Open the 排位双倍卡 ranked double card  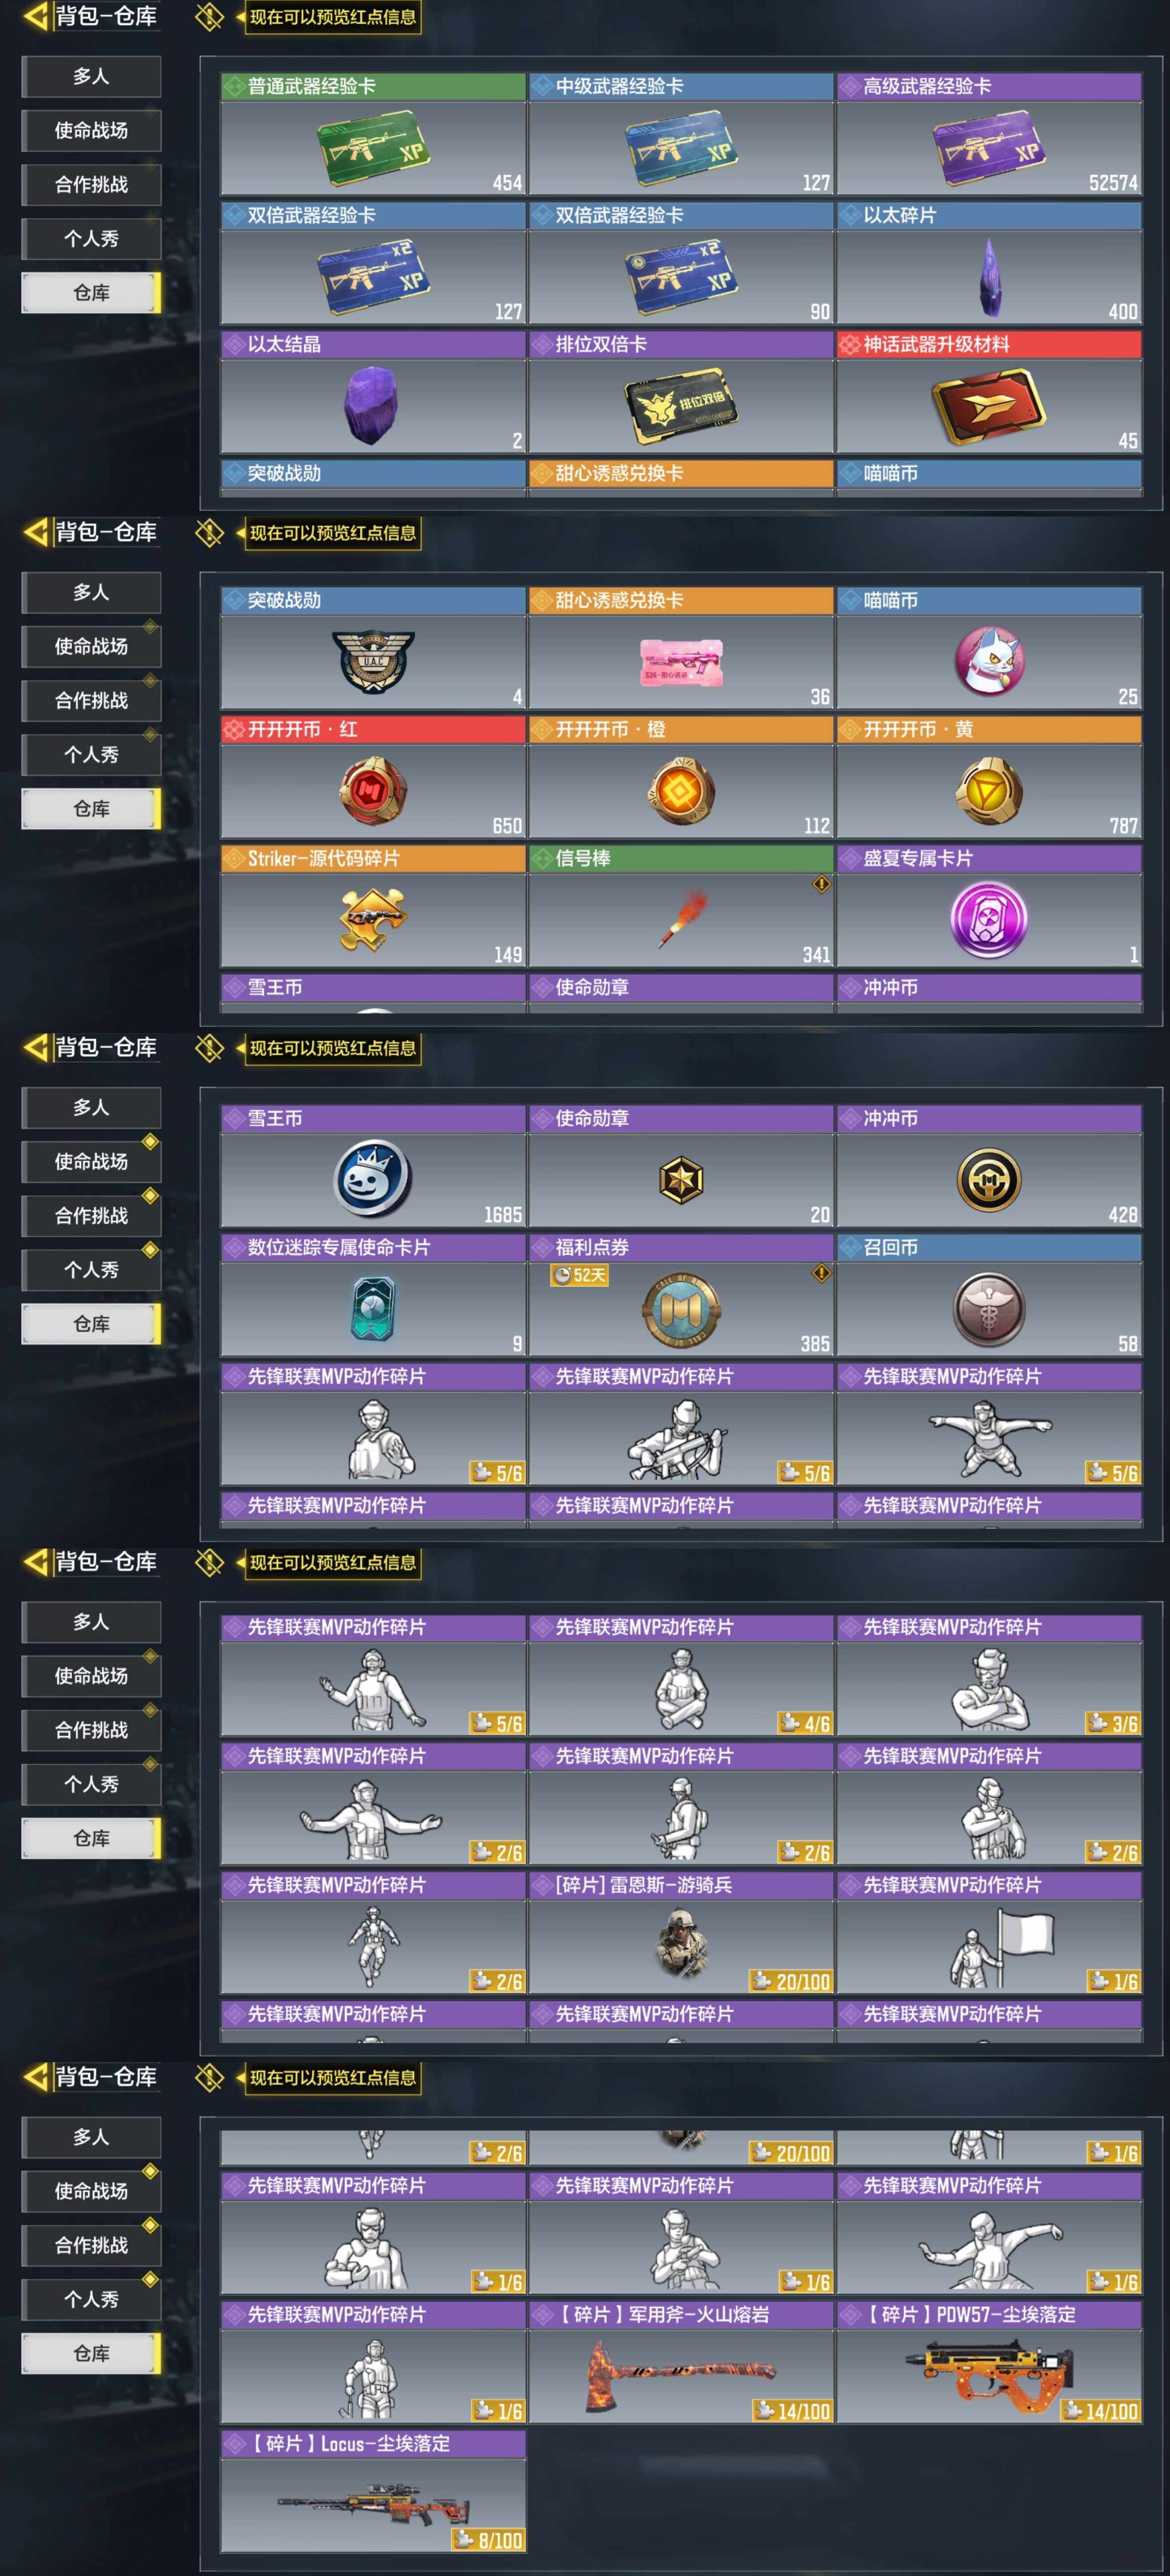(x=681, y=405)
